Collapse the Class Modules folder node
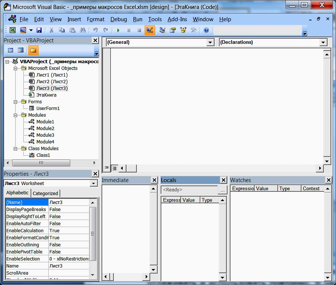The image size is (336, 285). click(x=16, y=149)
